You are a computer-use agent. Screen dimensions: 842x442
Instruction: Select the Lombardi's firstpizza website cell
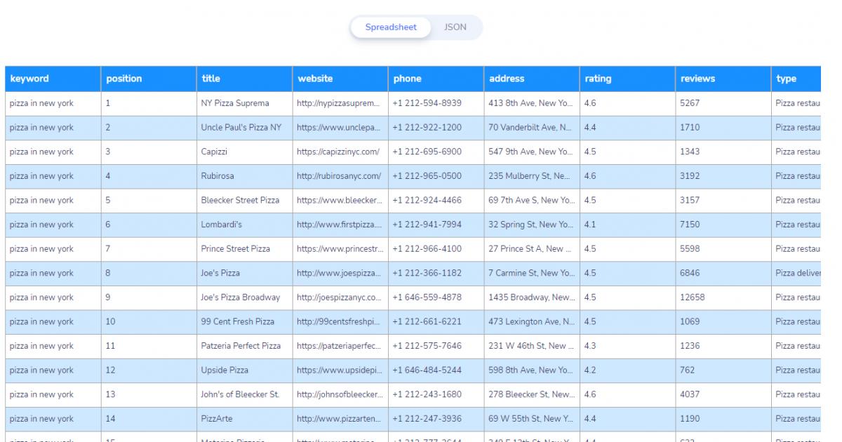(340, 225)
